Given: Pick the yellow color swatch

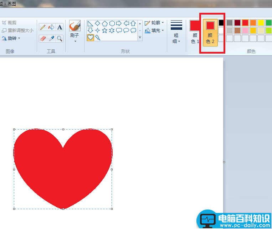Looking at the screenshot, I should [x=261, y=23].
